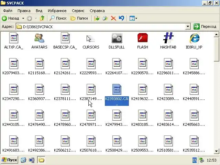The image size is (220, 165).
Task: Toggle the Папки folders pane button
Action: click(x=79, y=18)
